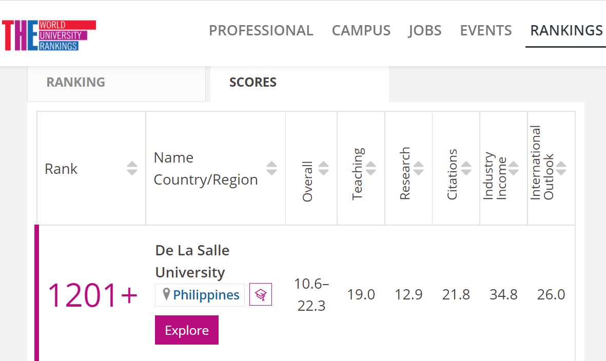The width and height of the screenshot is (606, 361).
Task: Sort by Name Country/Region arrows
Action: (271, 168)
